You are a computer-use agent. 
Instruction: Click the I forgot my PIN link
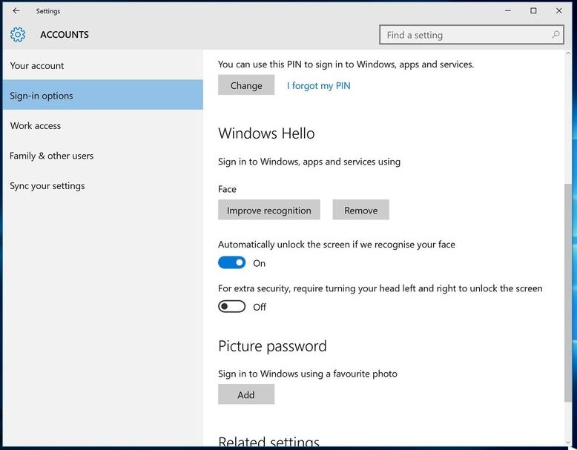click(319, 86)
